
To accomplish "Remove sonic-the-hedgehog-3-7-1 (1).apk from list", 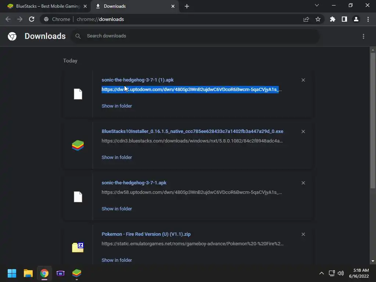I will tap(303, 80).
